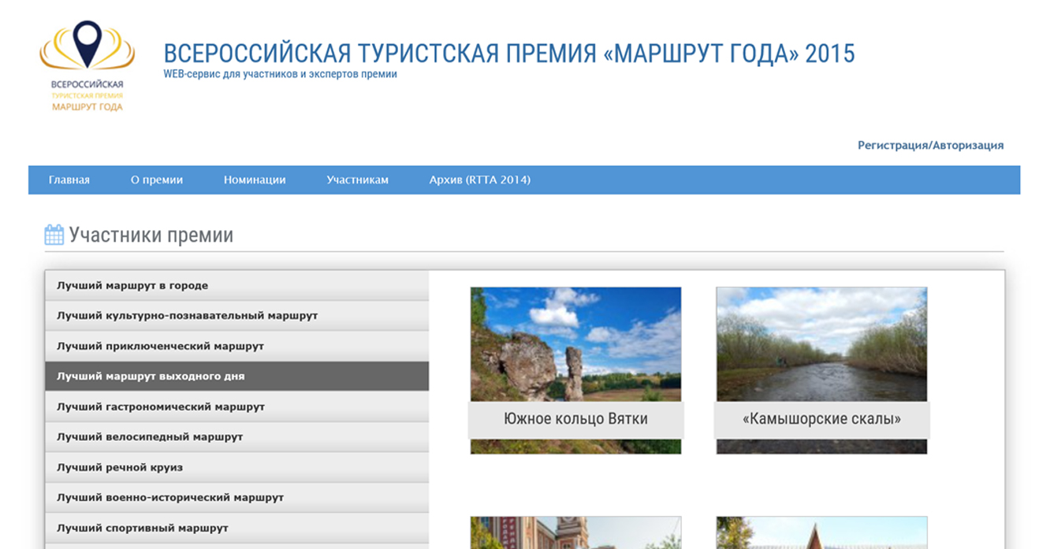Select Лучший маршрут выходного дня category
Viewport: 1050px width, 549px height.
pos(237,377)
